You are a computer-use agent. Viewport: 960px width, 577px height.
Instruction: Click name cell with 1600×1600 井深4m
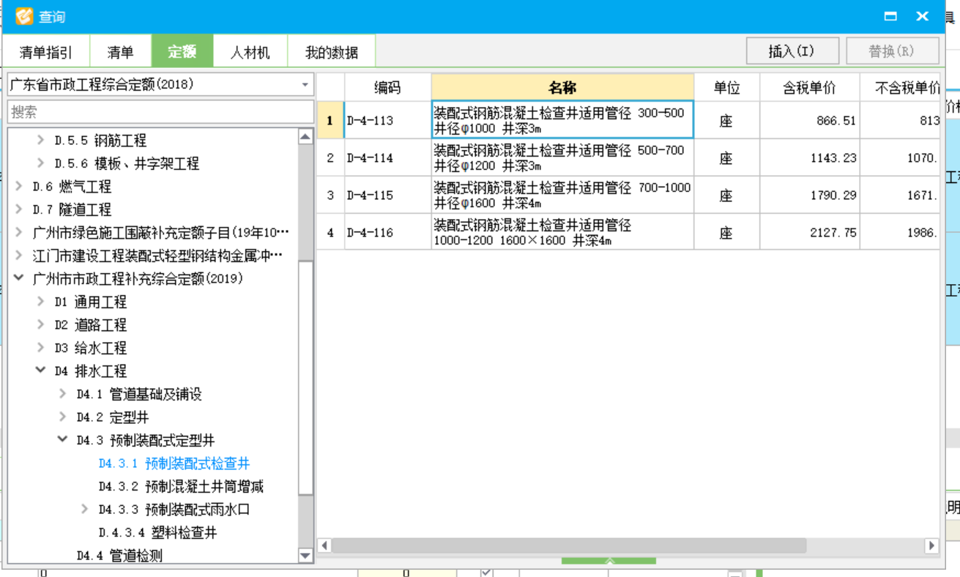(562, 232)
